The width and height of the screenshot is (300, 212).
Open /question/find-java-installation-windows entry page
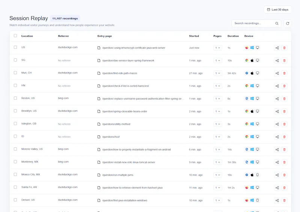(x=124, y=200)
